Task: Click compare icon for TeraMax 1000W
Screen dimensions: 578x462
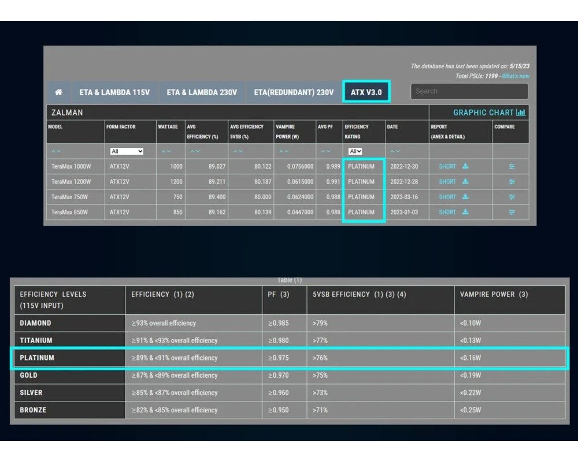Action: [x=512, y=166]
